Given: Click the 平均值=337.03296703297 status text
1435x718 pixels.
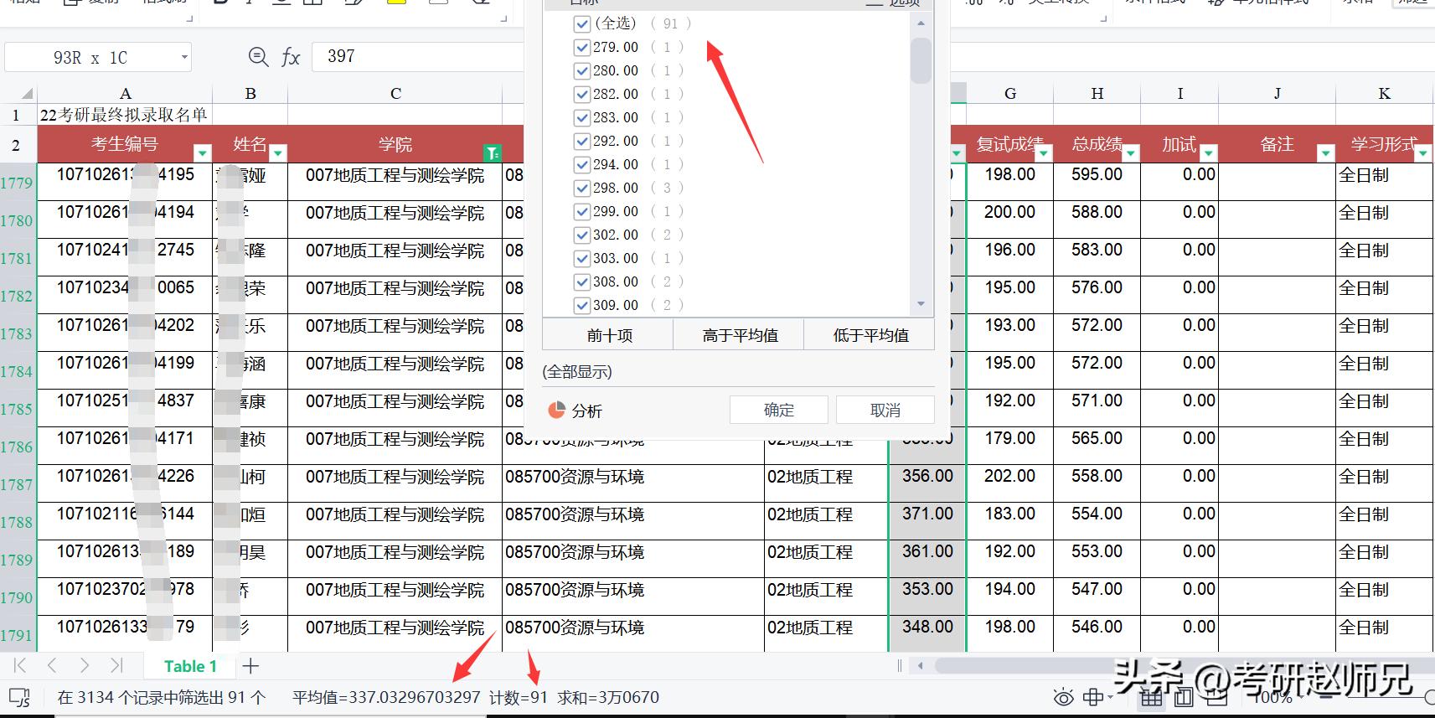Looking at the screenshot, I should 386,697.
